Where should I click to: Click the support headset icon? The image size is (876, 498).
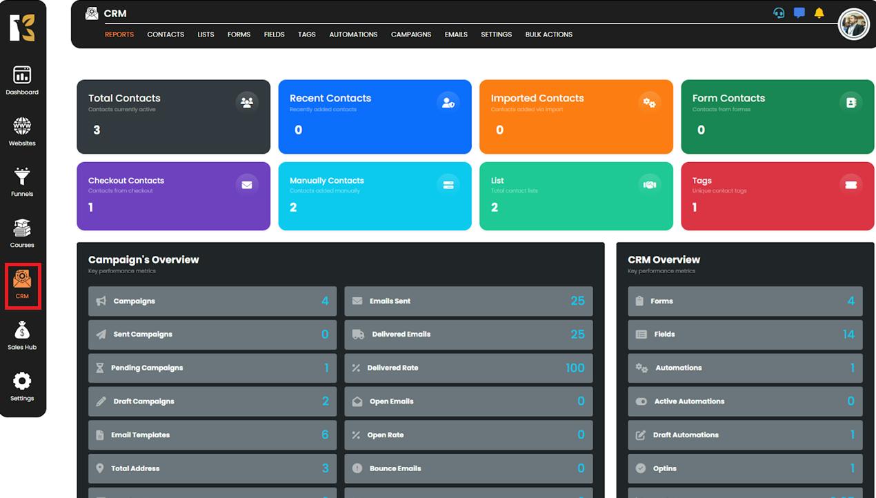[779, 13]
